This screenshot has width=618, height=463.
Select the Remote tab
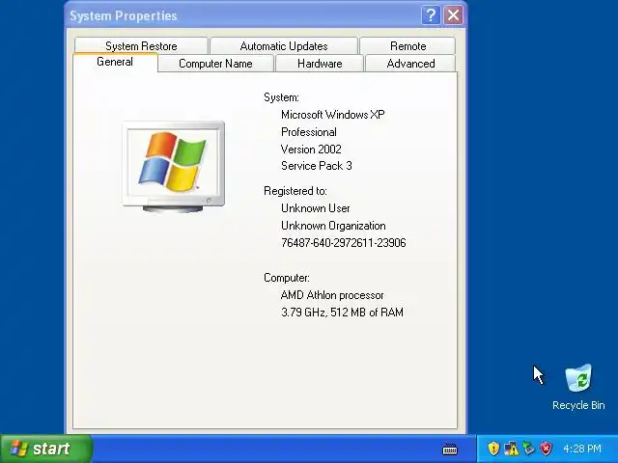click(x=407, y=46)
